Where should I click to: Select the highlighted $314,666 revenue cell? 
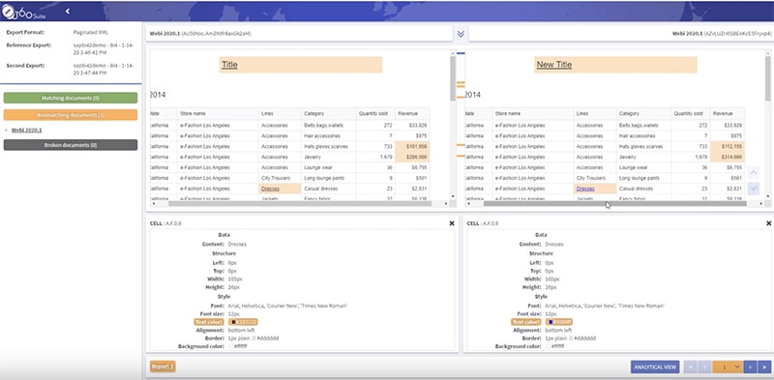click(x=728, y=157)
